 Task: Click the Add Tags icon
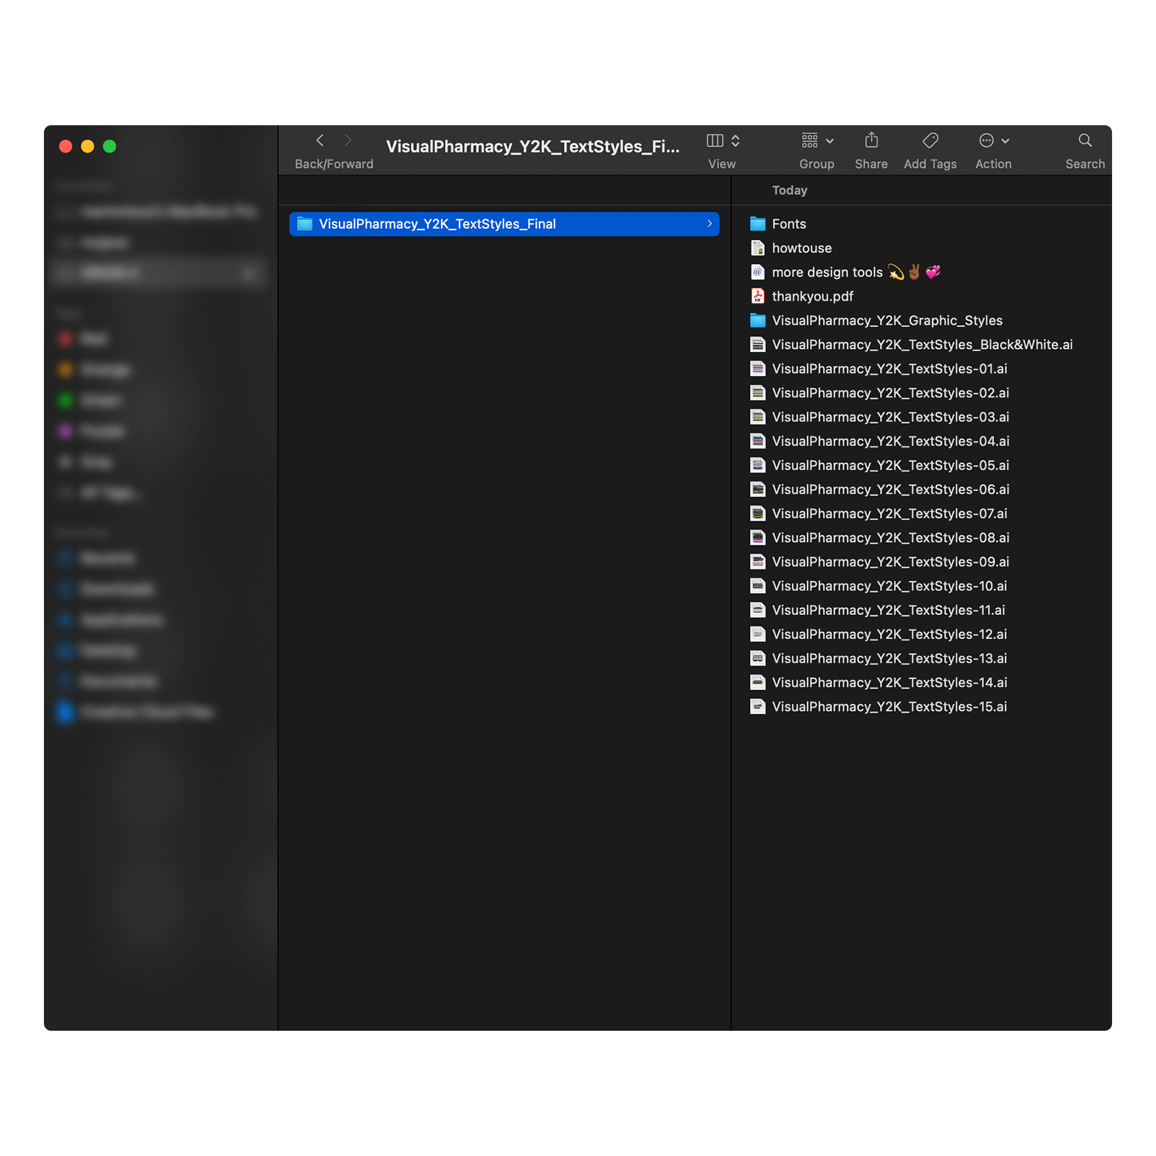(930, 141)
